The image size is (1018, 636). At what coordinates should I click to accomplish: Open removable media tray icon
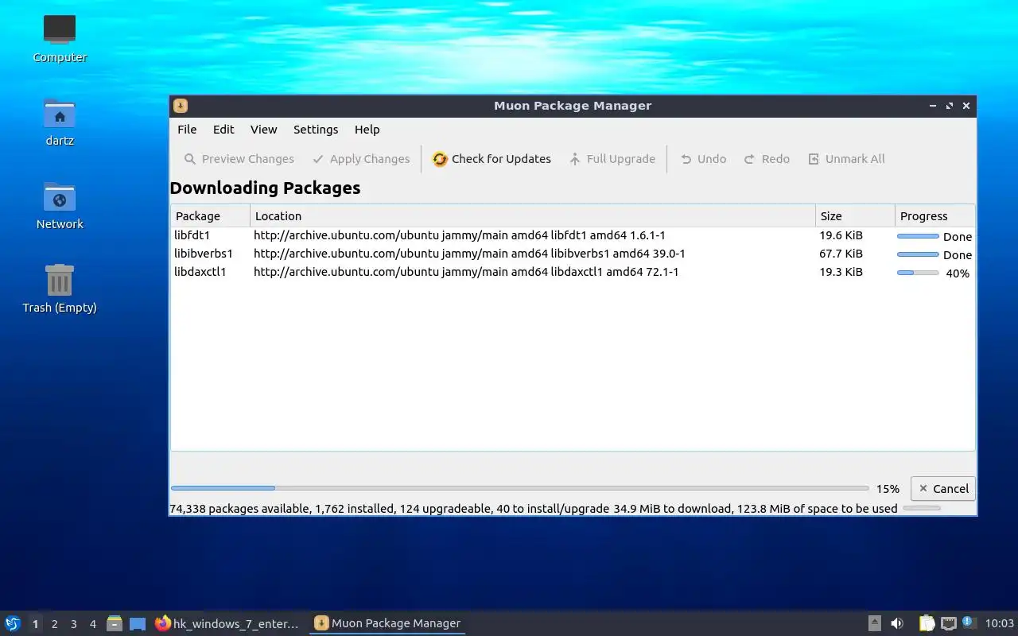[874, 624]
